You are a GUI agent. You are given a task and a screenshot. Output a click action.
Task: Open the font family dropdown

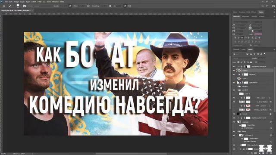point(241,22)
